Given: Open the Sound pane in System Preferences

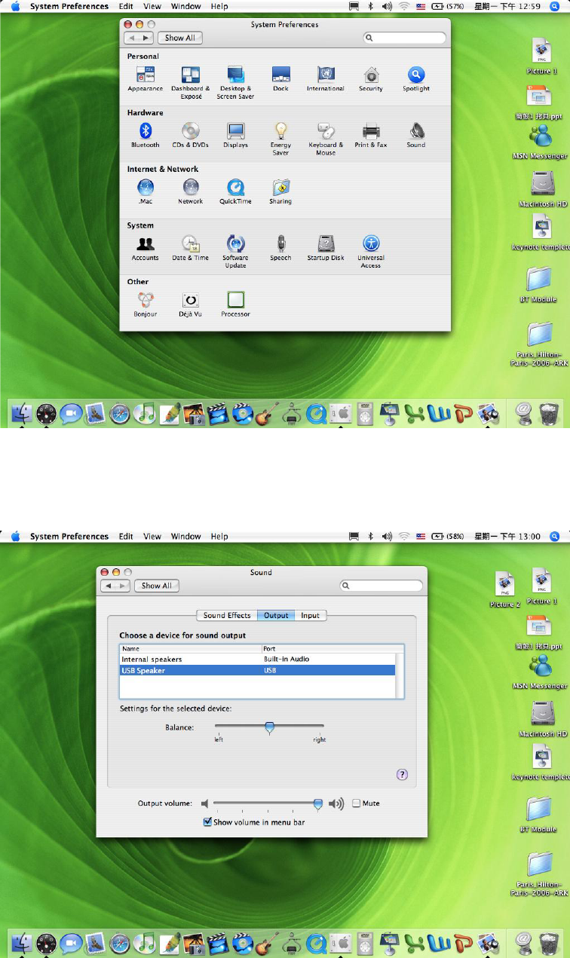Looking at the screenshot, I should 416,136.
